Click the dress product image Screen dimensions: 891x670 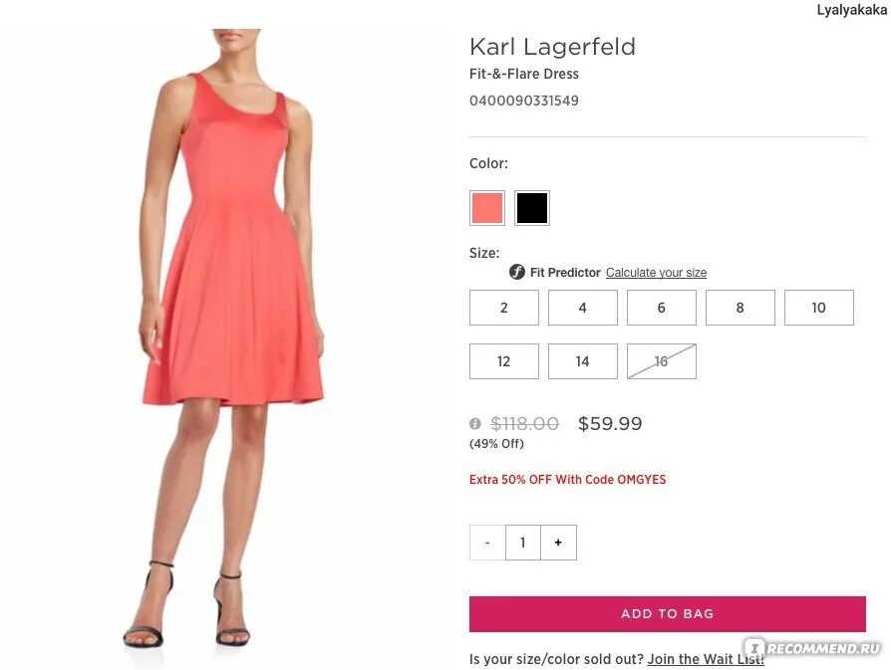pos(224,337)
